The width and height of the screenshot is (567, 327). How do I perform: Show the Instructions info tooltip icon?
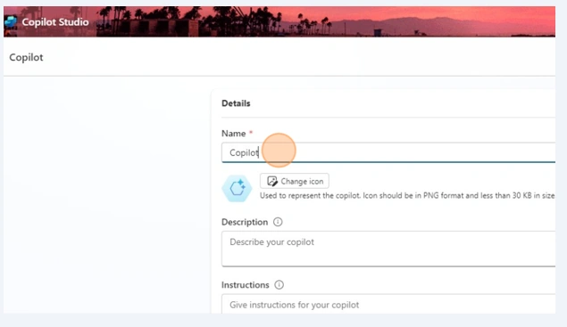click(279, 285)
